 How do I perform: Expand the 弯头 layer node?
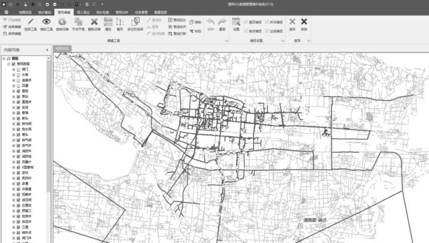point(14,135)
